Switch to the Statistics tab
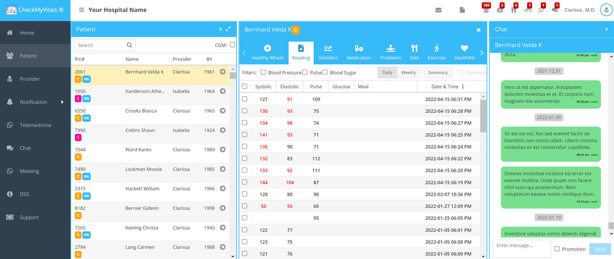The image size is (614, 259). pos(328,52)
